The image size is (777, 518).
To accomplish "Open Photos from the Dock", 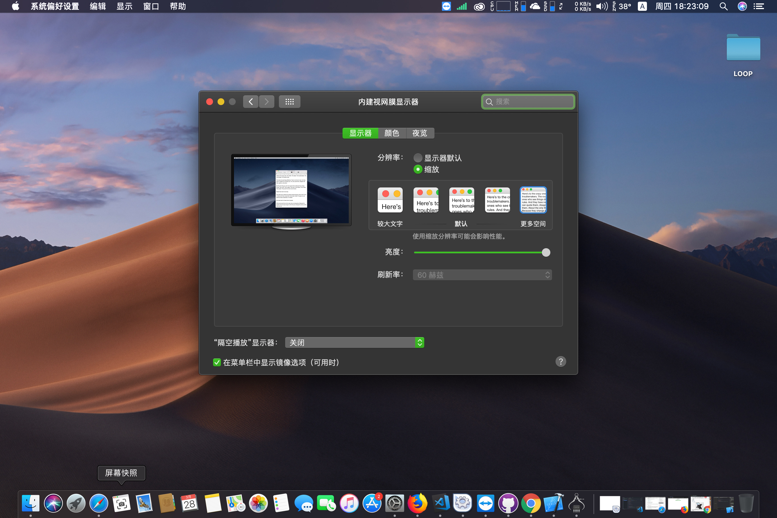I will coord(258,504).
